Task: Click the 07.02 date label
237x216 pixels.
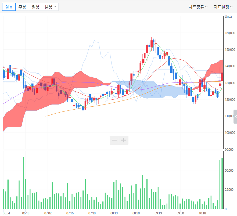Action: tap(48, 213)
